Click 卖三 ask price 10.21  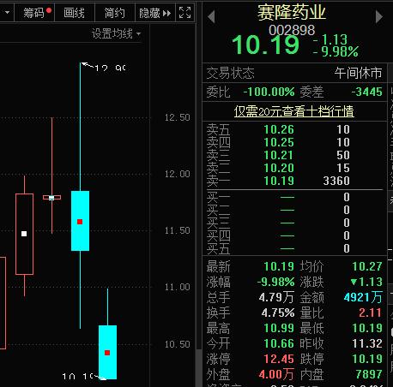(279, 155)
